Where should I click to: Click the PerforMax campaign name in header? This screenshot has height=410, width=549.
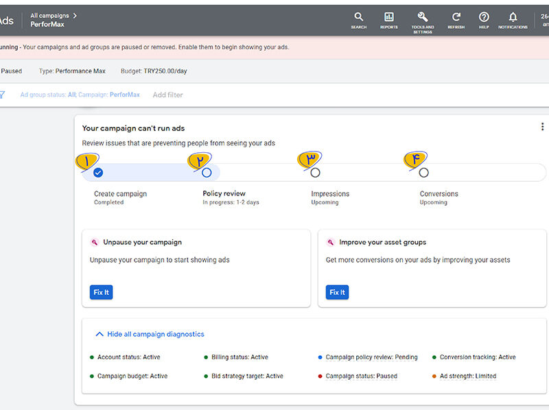pyautogui.click(x=47, y=24)
